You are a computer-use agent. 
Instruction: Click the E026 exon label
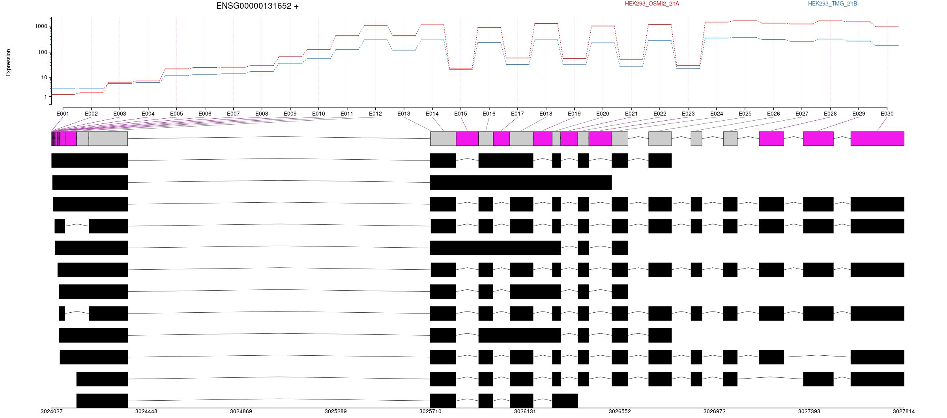[773, 114]
